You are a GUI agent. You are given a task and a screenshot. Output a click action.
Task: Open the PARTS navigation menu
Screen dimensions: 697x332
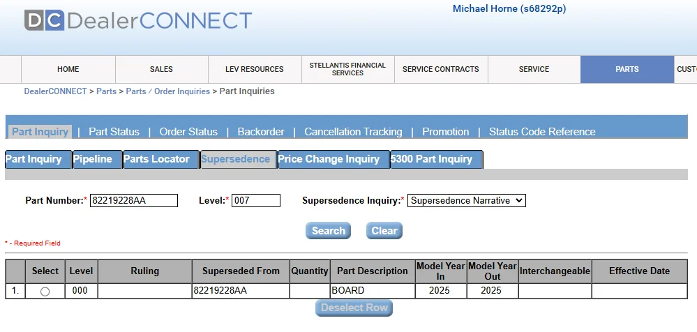coord(627,69)
